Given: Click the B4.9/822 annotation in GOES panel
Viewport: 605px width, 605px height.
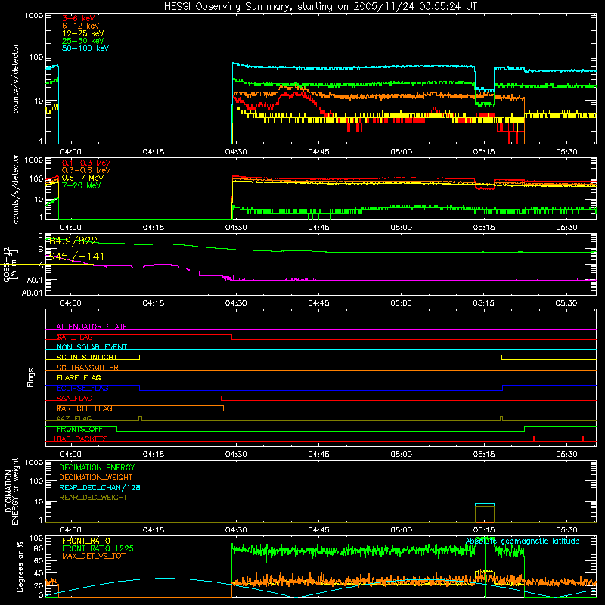Looking at the screenshot, I should click(x=73, y=240).
